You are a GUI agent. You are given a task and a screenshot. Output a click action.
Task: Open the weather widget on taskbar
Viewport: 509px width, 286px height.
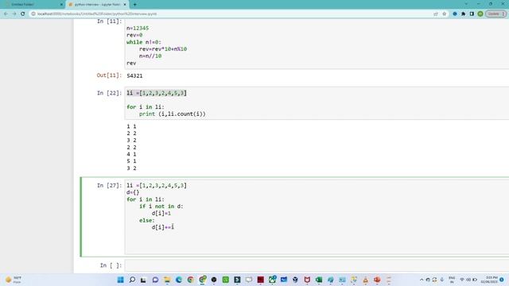tap(13, 280)
